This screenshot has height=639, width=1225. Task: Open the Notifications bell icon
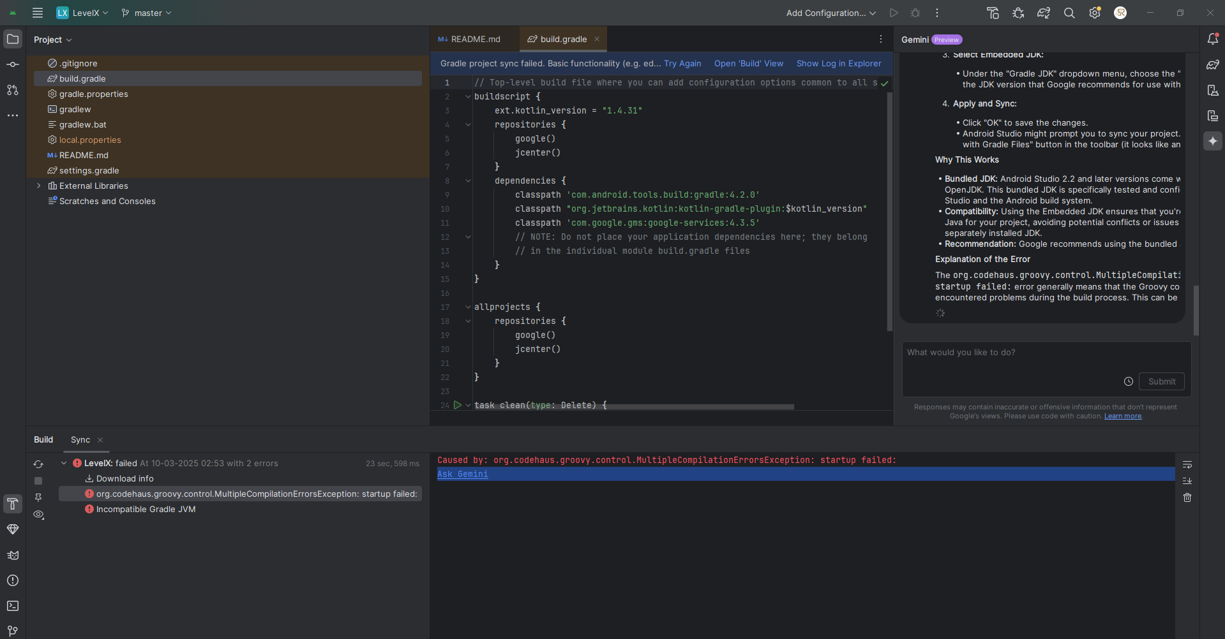point(1213,39)
